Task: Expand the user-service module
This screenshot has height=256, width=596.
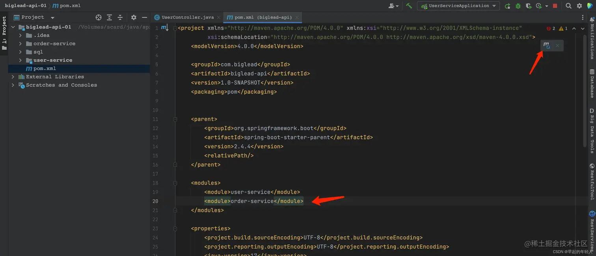Action: 20,60
